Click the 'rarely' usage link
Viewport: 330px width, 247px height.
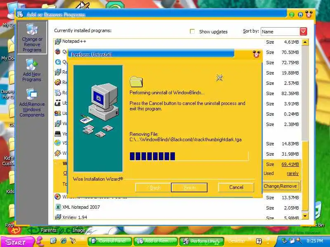tap(292, 173)
